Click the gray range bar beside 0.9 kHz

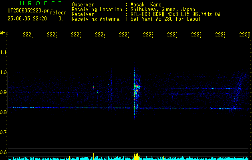(x=8, y=92)
